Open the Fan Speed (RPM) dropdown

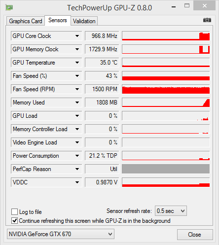coord(77,89)
